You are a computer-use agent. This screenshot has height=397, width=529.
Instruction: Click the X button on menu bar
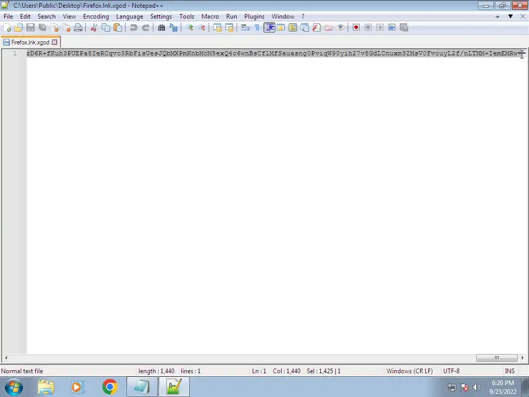pos(524,16)
